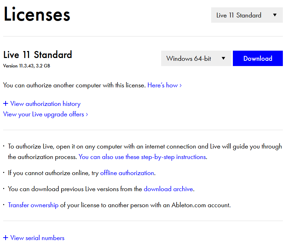
Task: Click the plus icon beside View authorization history
Action: tap(6, 104)
